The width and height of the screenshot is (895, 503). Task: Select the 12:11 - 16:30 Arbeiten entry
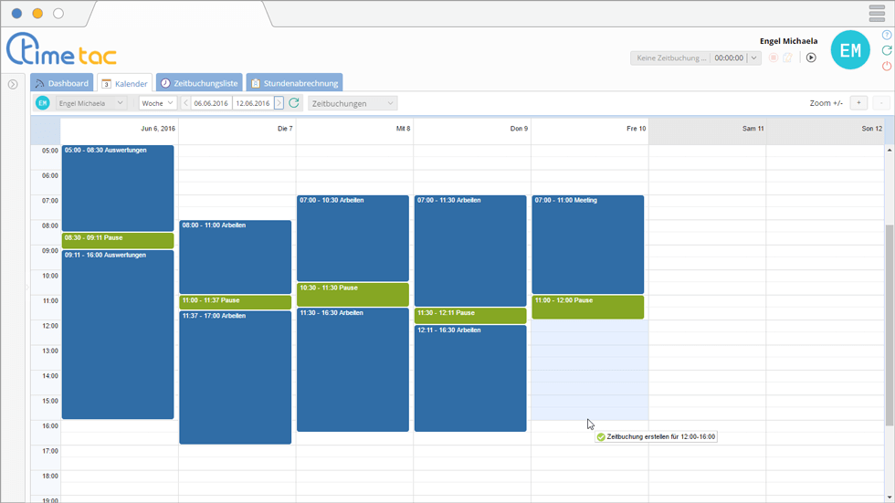(470, 378)
